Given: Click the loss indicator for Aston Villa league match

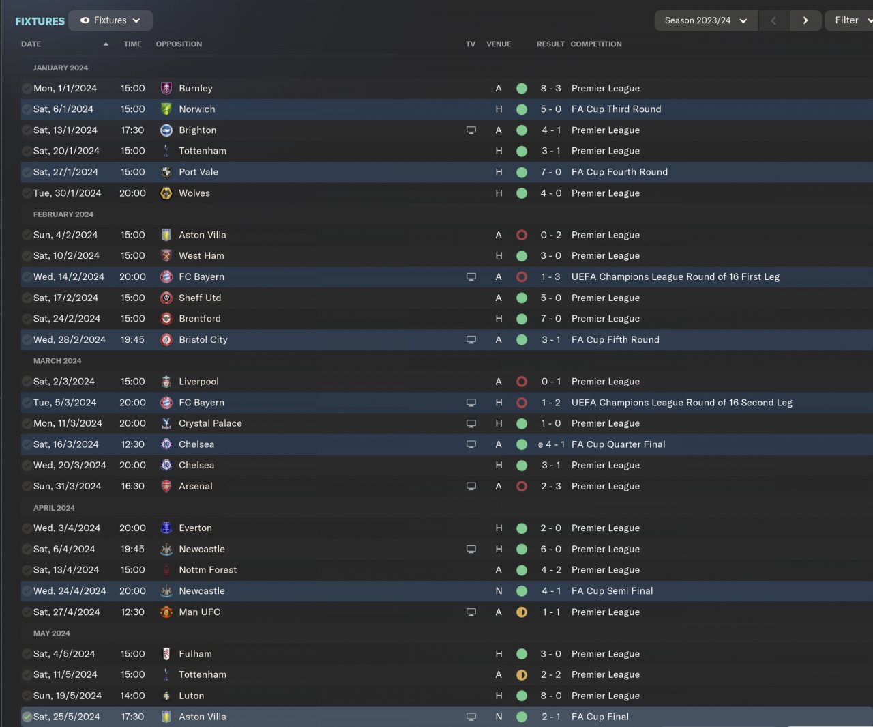Looking at the screenshot, I should (x=522, y=235).
